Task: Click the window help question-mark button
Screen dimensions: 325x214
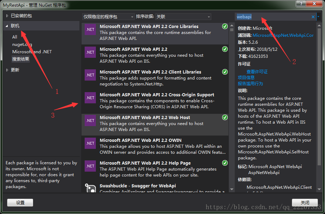Action: pos(301,3)
